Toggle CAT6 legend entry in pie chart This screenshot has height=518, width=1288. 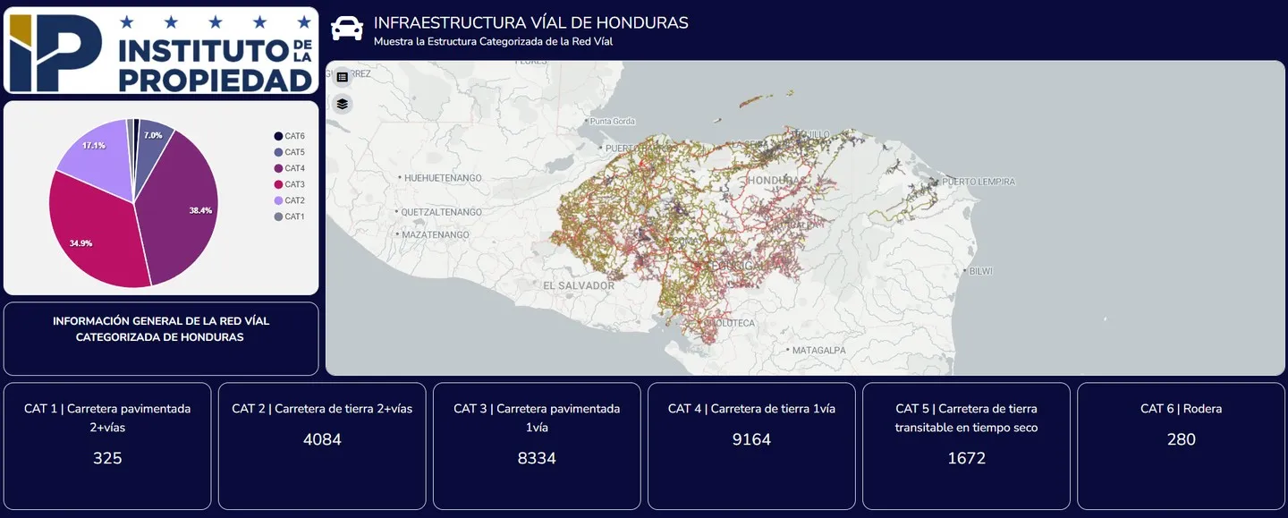pyautogui.click(x=290, y=136)
